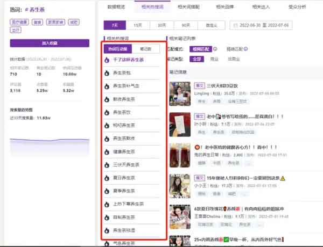Screen dimensions: 323x247
Task: Open thumbnail of 三伏天8款3豆饮 note
Action: point(180,94)
